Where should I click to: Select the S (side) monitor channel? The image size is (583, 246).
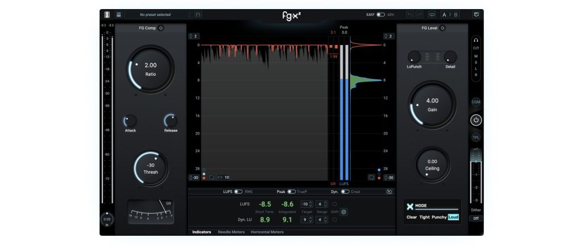click(x=476, y=63)
